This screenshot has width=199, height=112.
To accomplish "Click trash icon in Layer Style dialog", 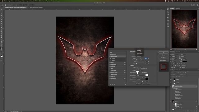I will pyautogui.click(x=126, y=84).
